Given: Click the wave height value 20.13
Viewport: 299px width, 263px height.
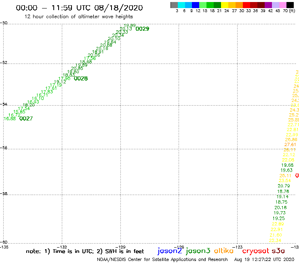Looking at the screenshot, I should (126, 29).
